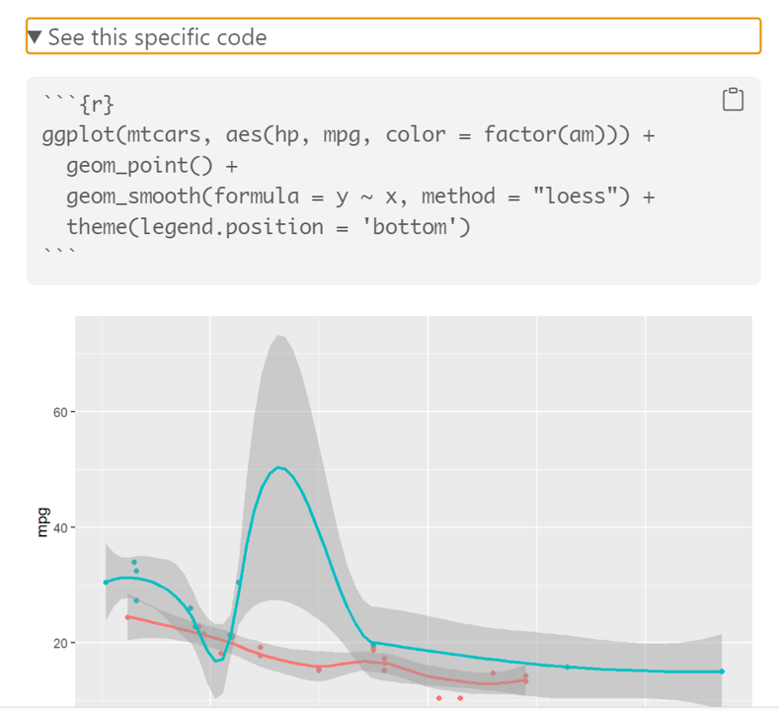Screen dimensions: 779x710
Task: Click the 60 y-axis tick label
Action: coord(60,413)
